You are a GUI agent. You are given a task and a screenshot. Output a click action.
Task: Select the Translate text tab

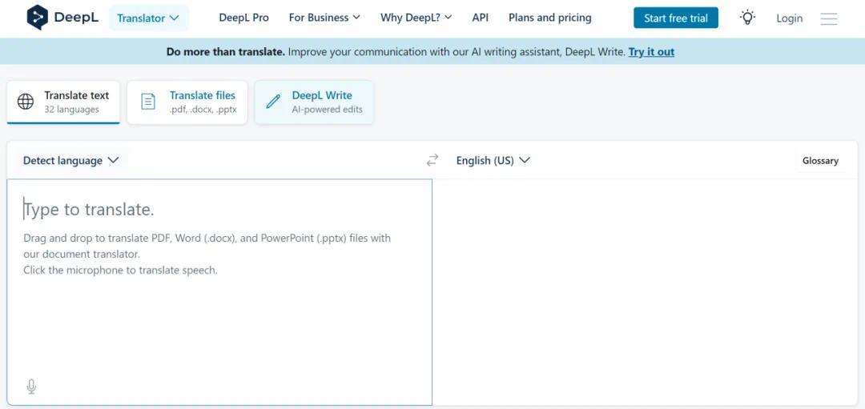63,102
